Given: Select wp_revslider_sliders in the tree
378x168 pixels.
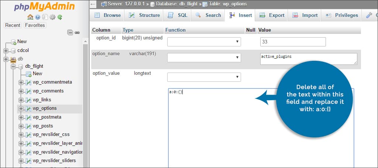Looking at the screenshot, I should [x=55, y=161].
